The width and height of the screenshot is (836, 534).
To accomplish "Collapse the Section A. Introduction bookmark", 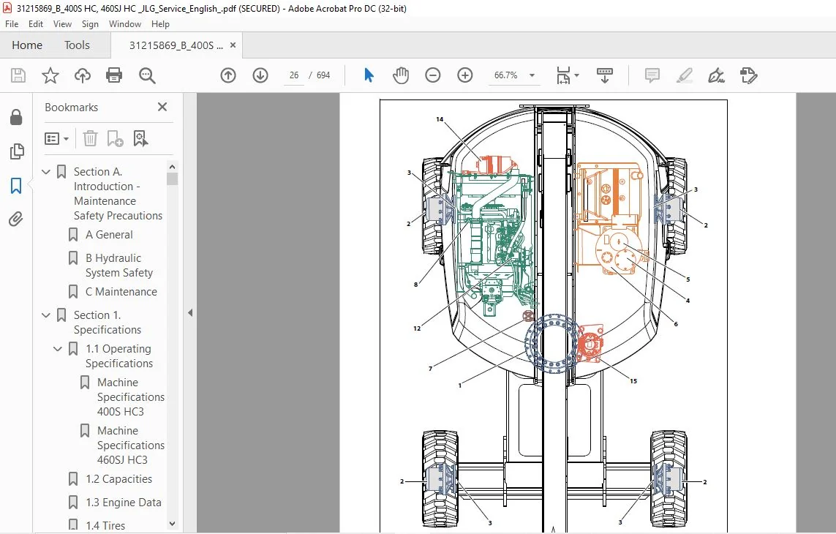I will [46, 172].
